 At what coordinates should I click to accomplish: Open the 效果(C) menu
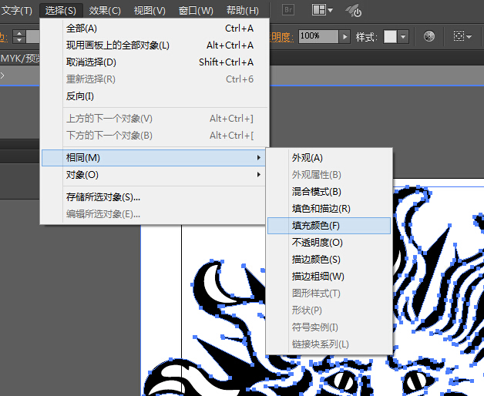click(x=105, y=11)
